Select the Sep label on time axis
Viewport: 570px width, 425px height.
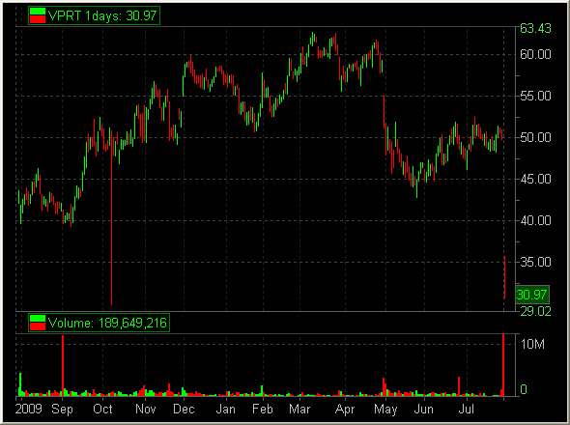click(62, 409)
